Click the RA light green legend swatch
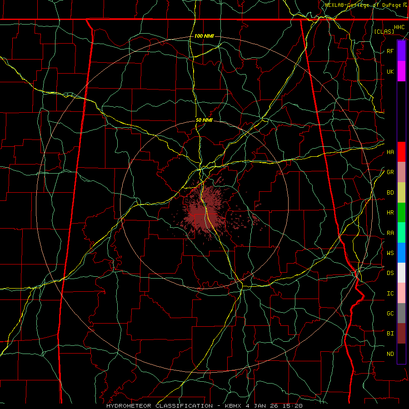409x409 pixels. pos(401,233)
